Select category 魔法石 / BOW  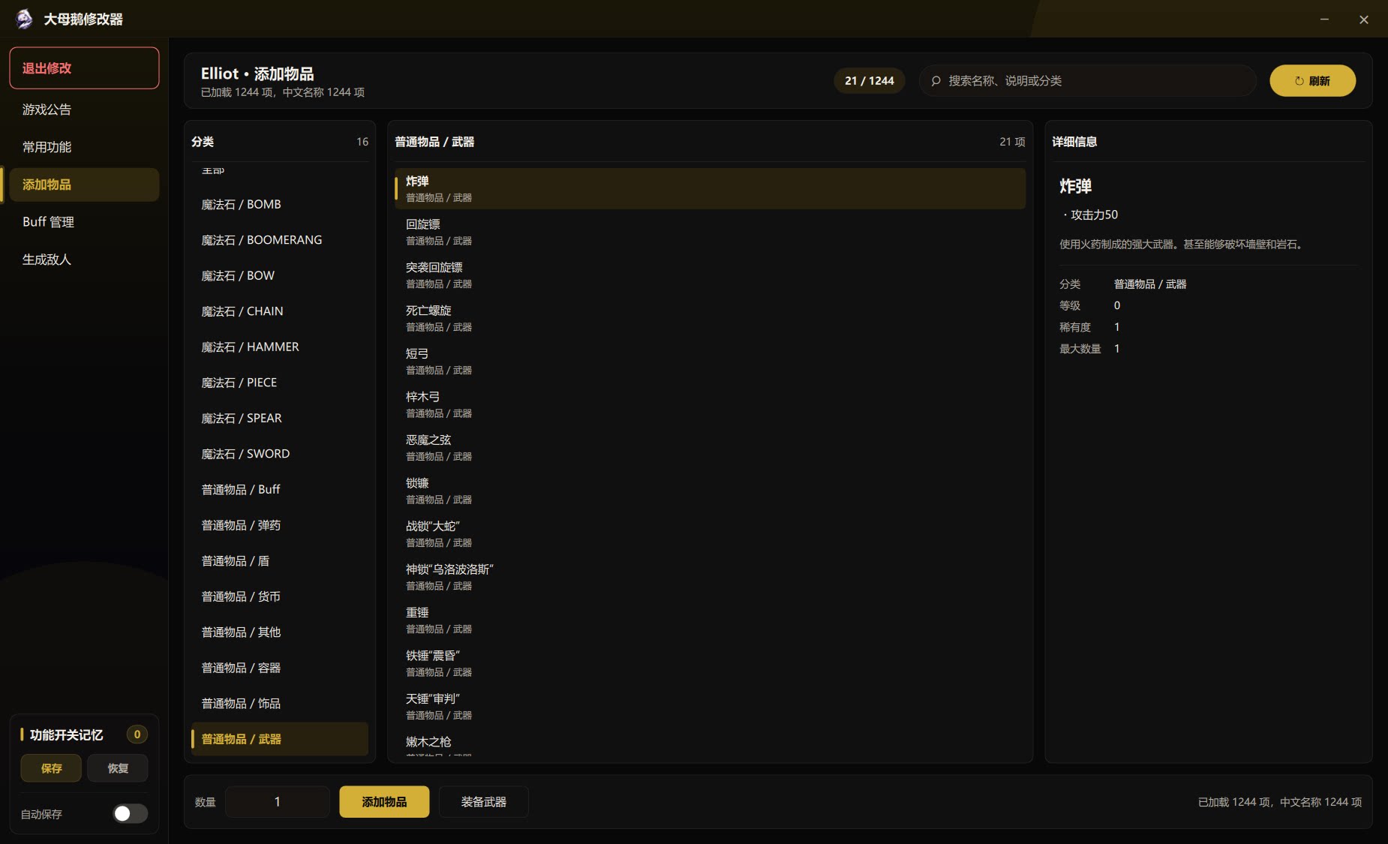(280, 276)
